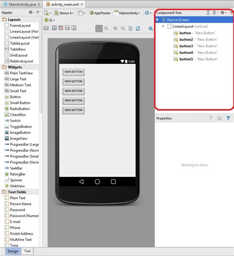Image resolution: width=234 pixels, height=256 pixels.
Task: Switch to the Design view tab
Action: click(x=13, y=251)
